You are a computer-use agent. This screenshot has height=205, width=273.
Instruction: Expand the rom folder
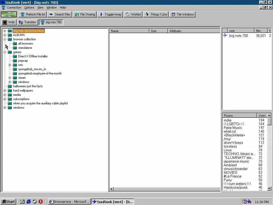[10, 65]
